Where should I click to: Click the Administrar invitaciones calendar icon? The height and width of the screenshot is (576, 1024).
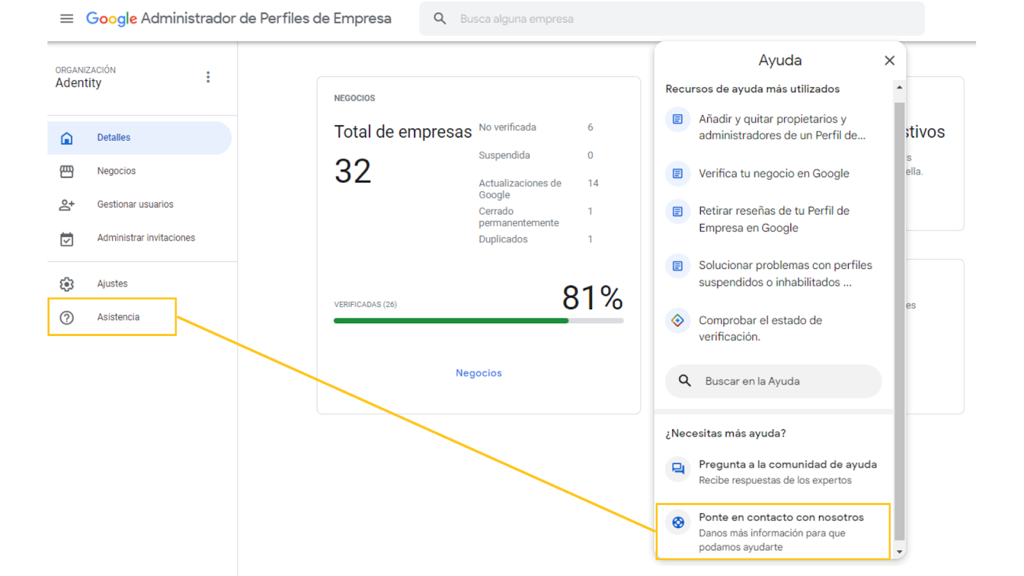click(x=67, y=239)
